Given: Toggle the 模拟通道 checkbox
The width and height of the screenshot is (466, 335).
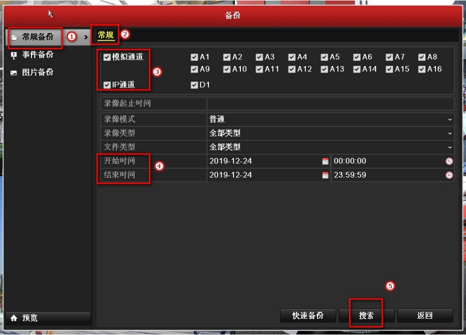Looking at the screenshot, I should click(107, 57).
